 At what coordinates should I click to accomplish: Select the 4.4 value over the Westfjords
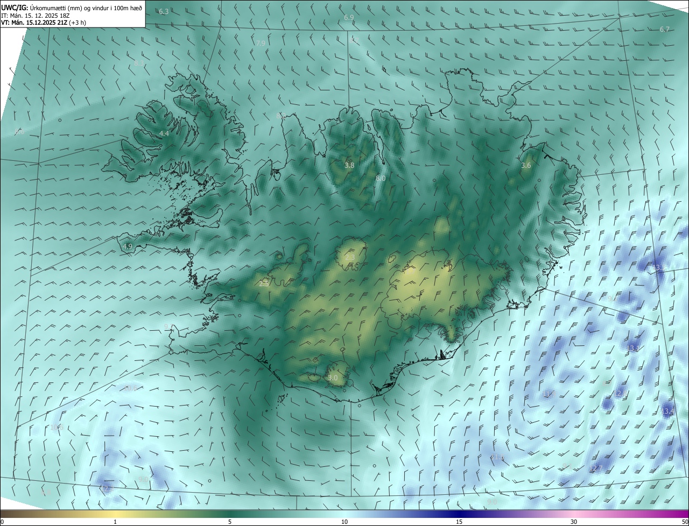click(x=164, y=133)
